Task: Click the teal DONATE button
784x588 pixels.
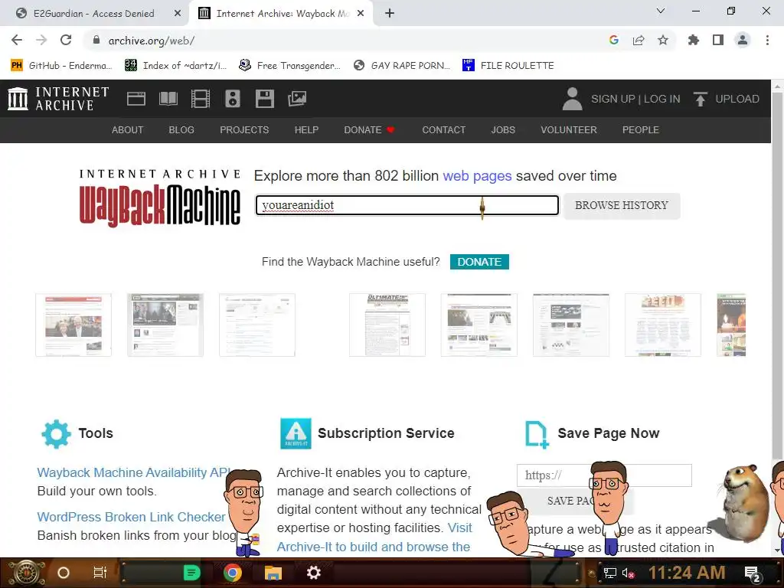Action: pyautogui.click(x=479, y=262)
